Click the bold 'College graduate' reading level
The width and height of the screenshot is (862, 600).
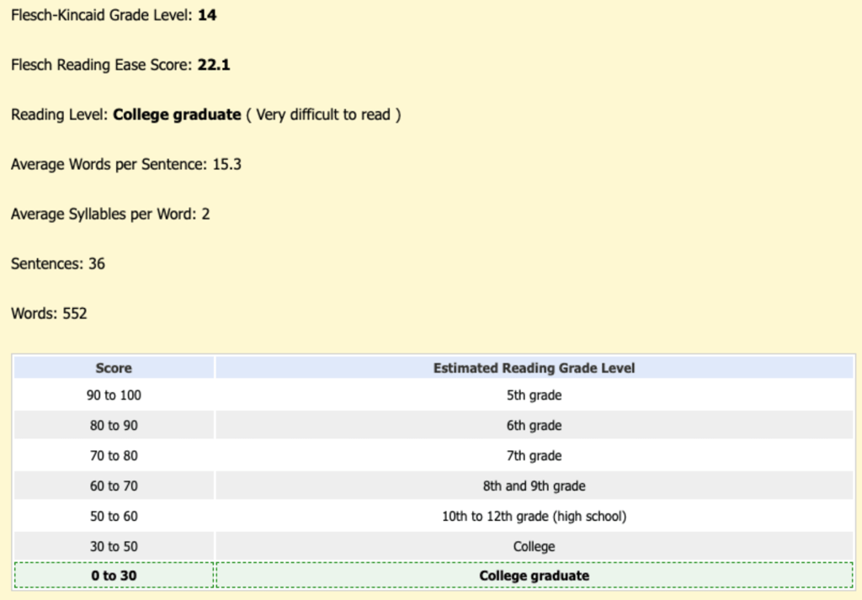click(x=177, y=114)
